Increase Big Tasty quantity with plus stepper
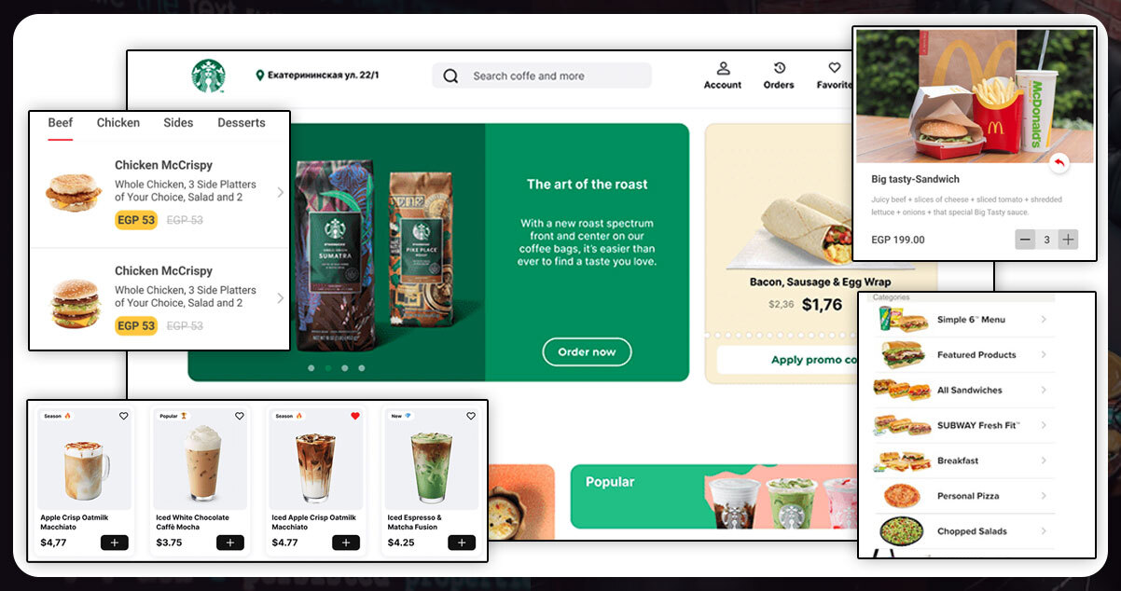The image size is (1121, 591). (1069, 240)
